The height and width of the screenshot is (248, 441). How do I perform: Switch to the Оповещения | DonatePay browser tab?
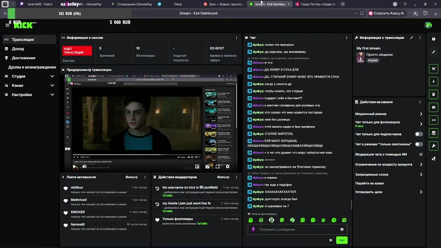tap(132, 4)
